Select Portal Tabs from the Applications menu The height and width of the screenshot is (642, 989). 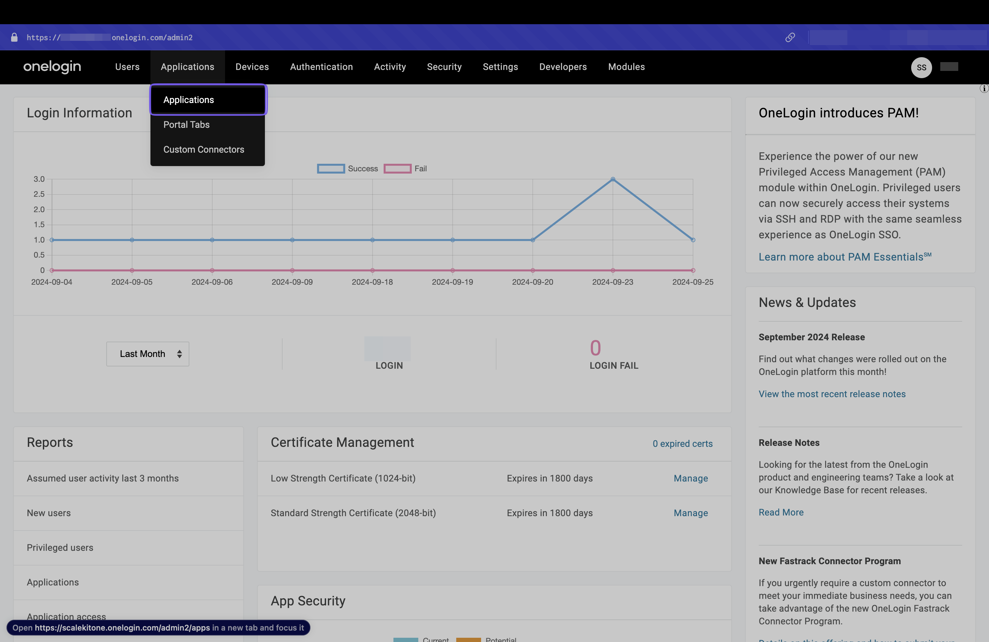pos(186,125)
